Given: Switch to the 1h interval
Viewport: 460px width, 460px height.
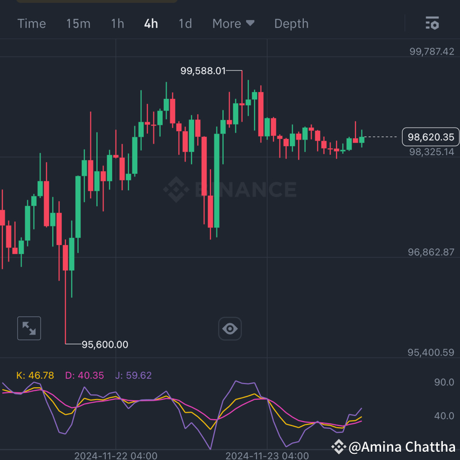Looking at the screenshot, I should pyautogui.click(x=117, y=23).
